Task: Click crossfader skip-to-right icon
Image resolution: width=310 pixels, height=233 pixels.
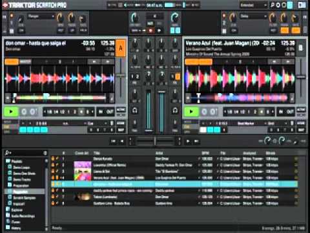Action: (x=196, y=142)
